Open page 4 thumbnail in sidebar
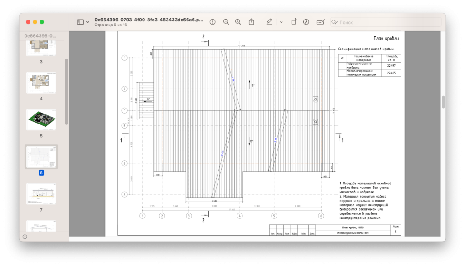The image size is (465, 267). click(41, 83)
